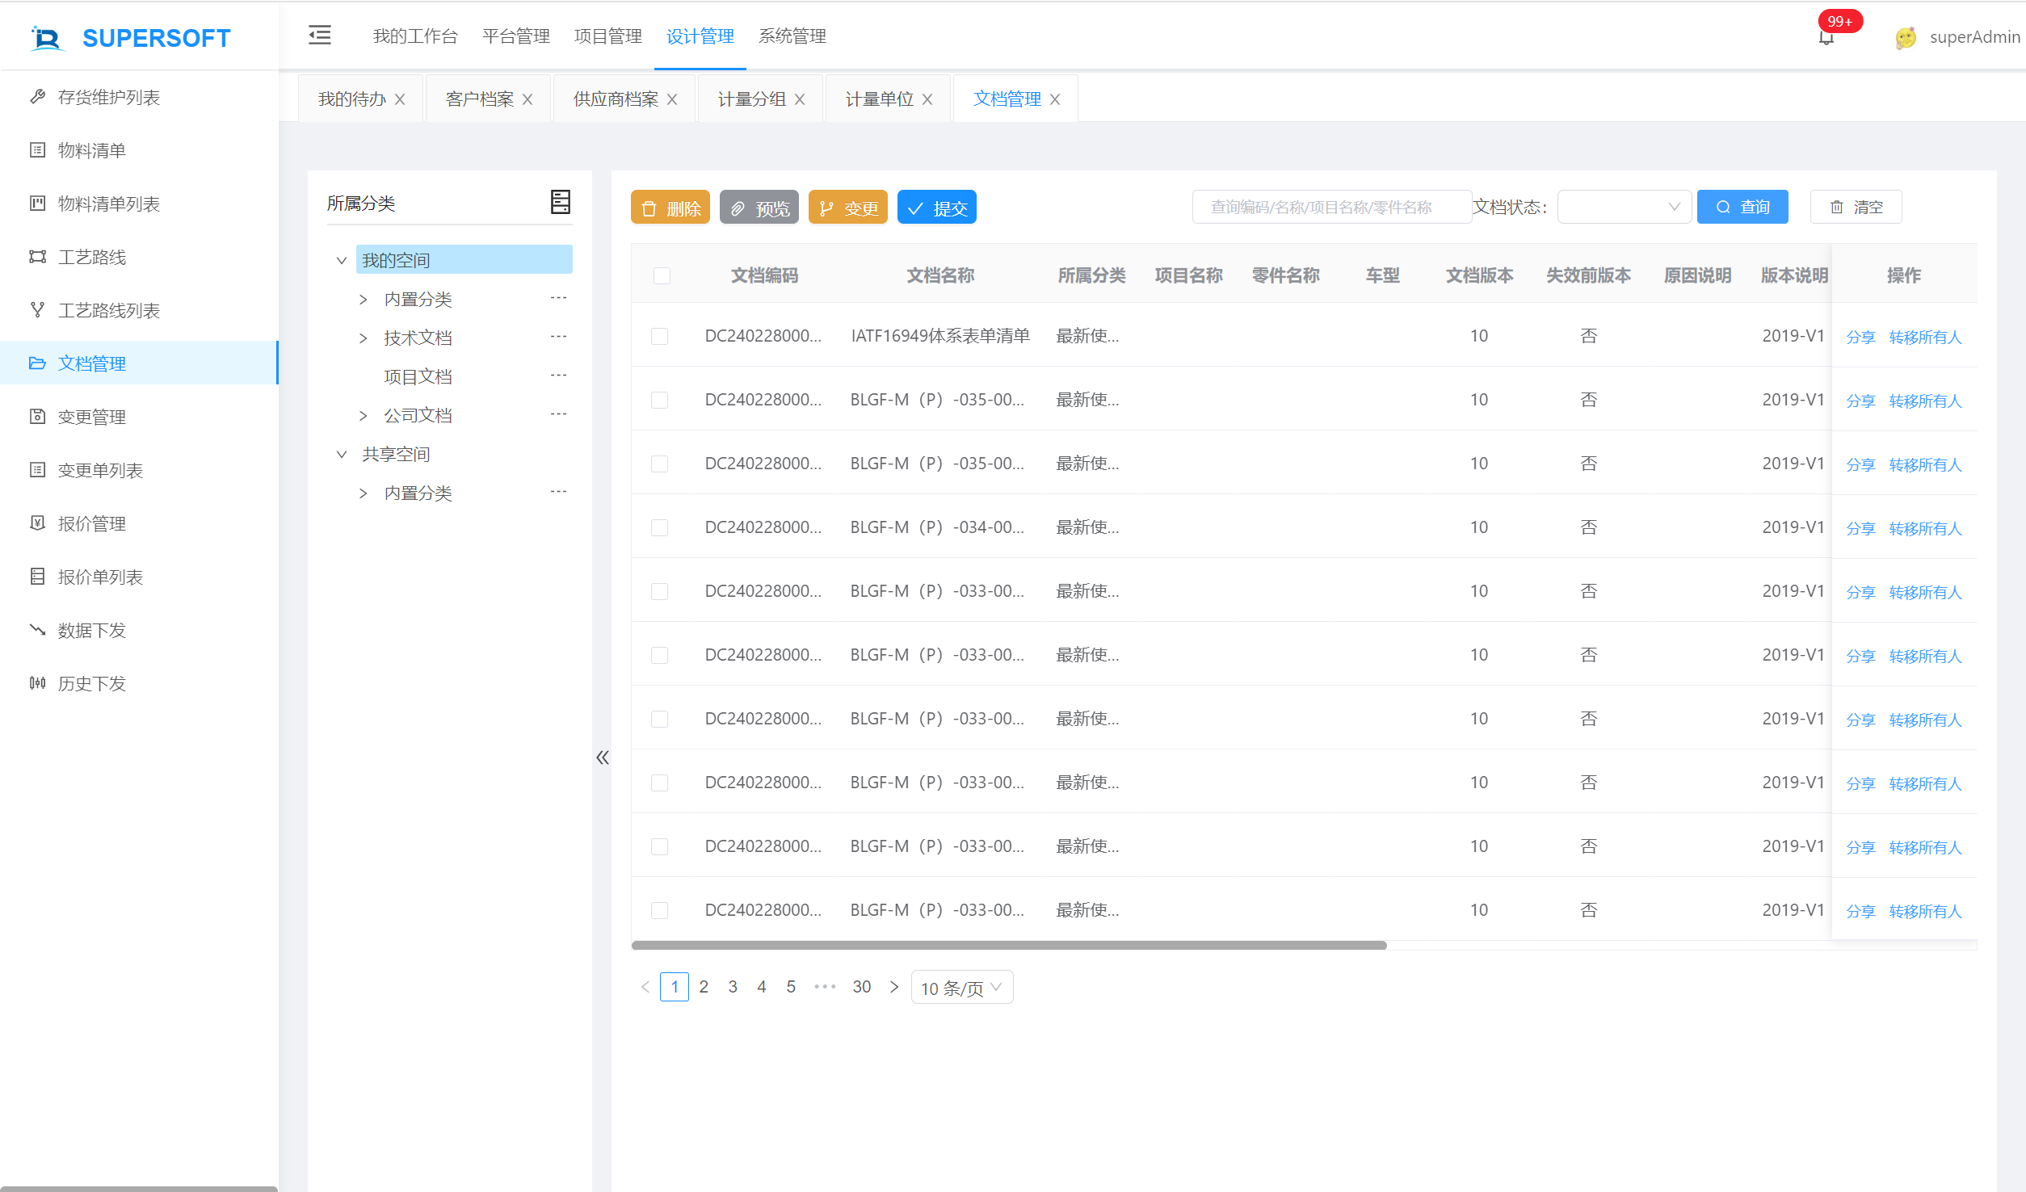Open more options for 技术文档 category

pos(559,337)
